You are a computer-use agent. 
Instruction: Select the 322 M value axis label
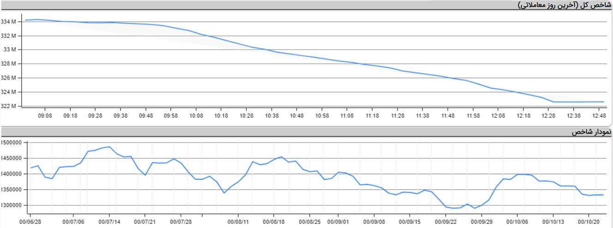(x=9, y=106)
